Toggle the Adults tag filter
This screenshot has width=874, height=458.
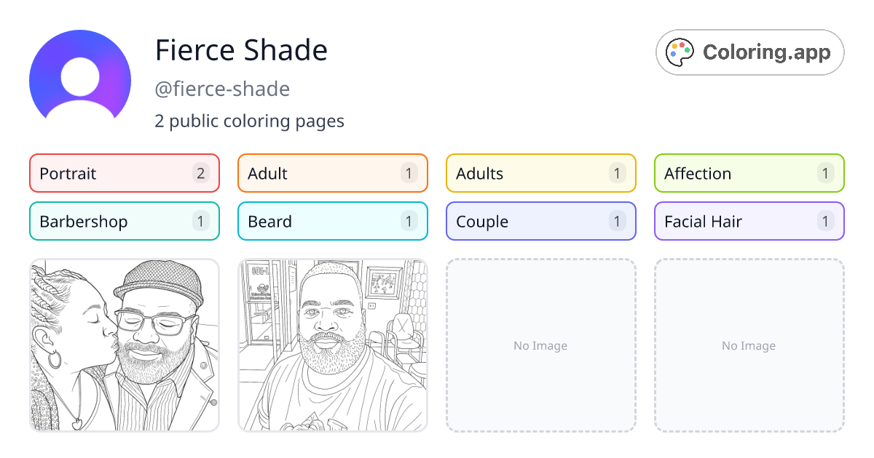pos(540,173)
